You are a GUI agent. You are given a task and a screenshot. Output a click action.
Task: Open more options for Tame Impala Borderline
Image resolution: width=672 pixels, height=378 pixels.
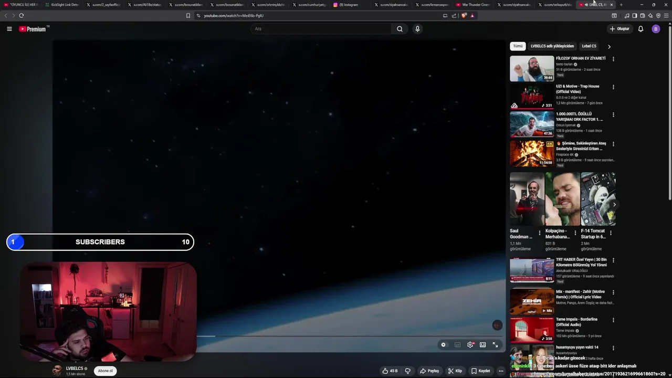(613, 320)
